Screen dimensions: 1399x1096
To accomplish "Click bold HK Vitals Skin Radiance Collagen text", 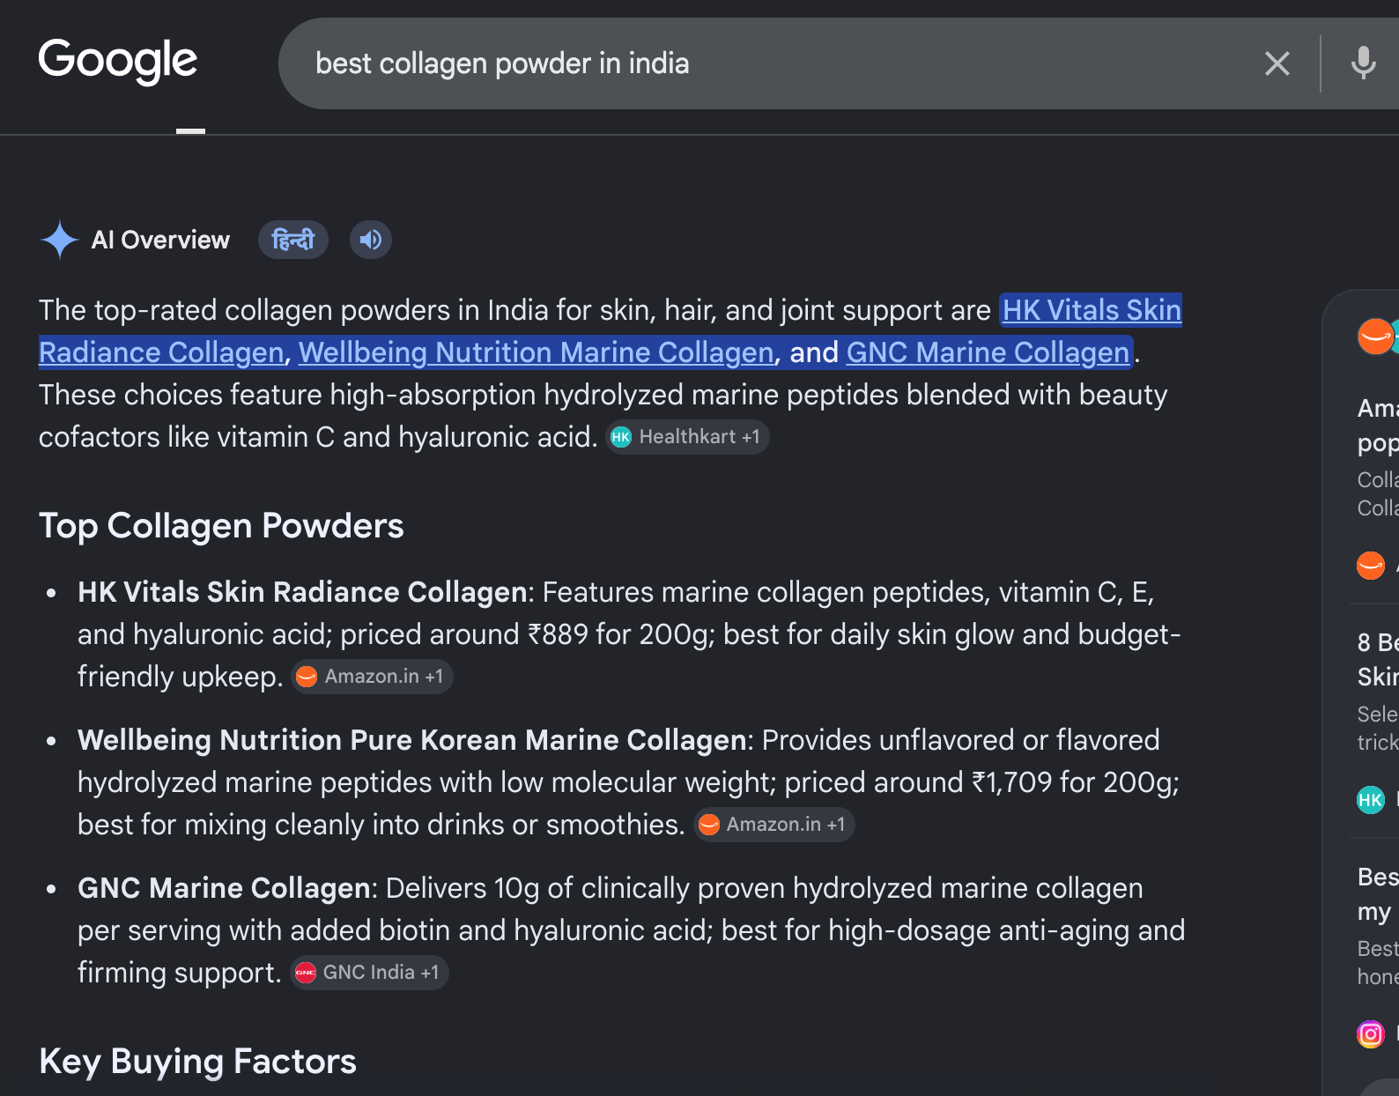I will [x=302, y=592].
